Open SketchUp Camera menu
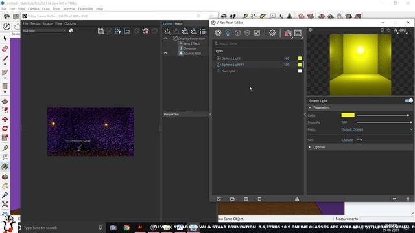The width and height of the screenshot is (415, 233). pos(33,9)
